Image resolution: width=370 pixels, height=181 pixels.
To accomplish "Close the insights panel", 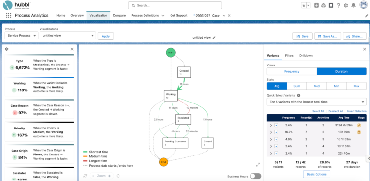I will pyautogui.click(x=72, y=49).
